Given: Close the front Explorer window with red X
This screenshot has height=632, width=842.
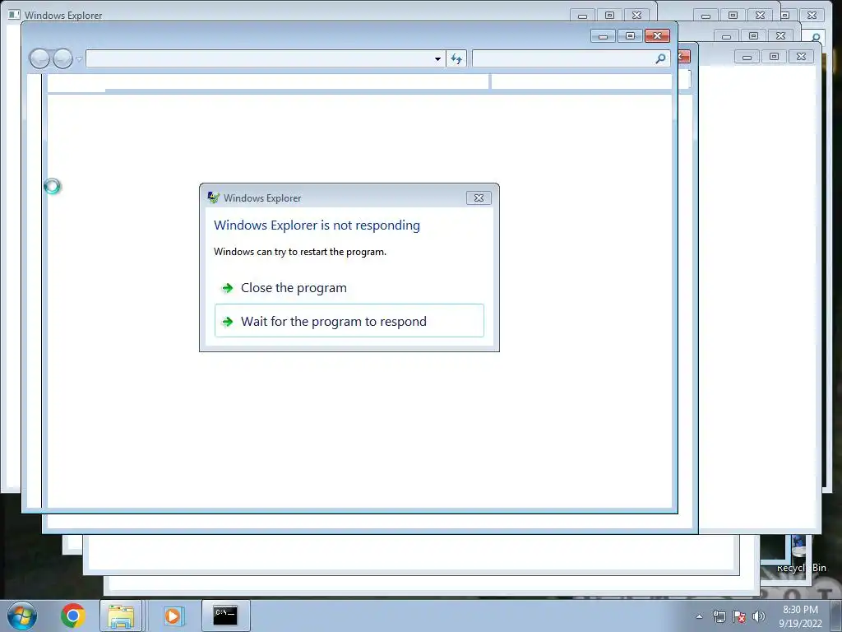Looking at the screenshot, I should (657, 36).
